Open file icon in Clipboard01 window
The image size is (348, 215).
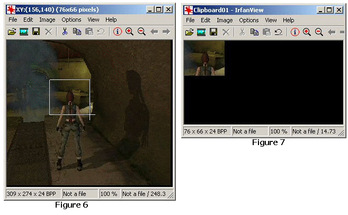189,32
